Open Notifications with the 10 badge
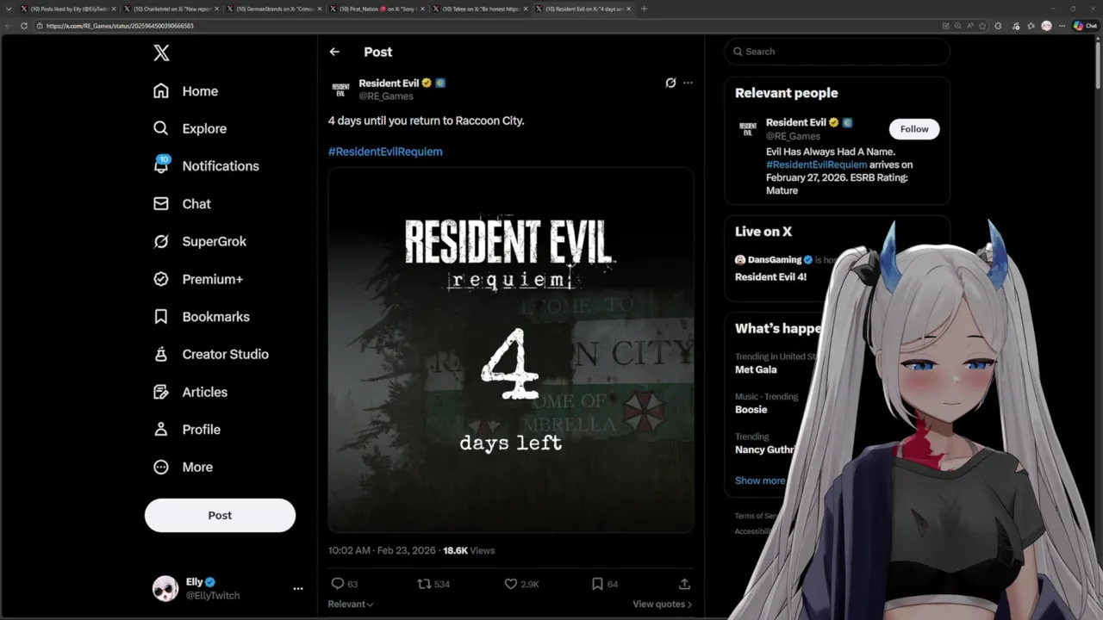This screenshot has height=620, width=1103. [206, 165]
